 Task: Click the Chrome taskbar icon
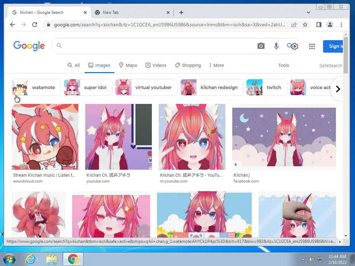[x=73, y=259]
